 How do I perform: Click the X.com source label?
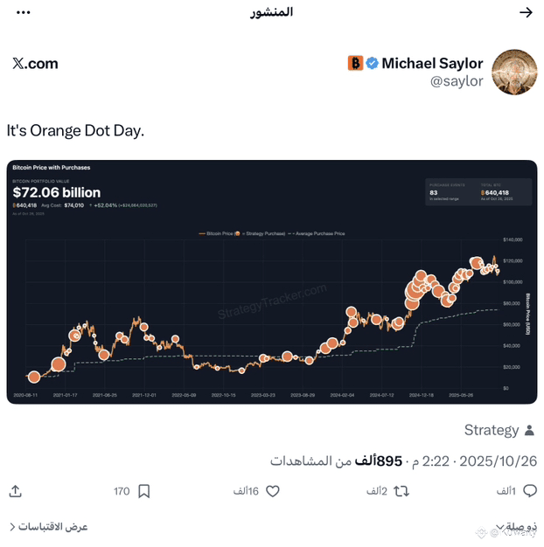[35, 63]
